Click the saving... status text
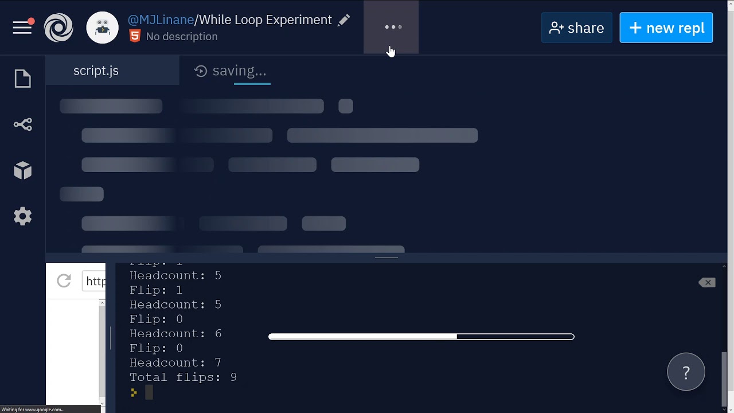 239,71
